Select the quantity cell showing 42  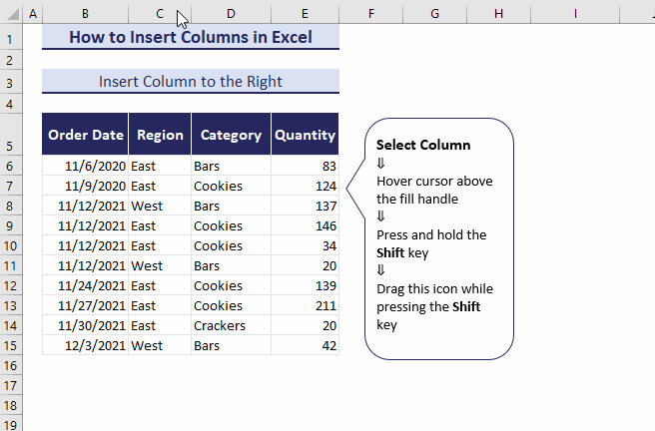(305, 345)
